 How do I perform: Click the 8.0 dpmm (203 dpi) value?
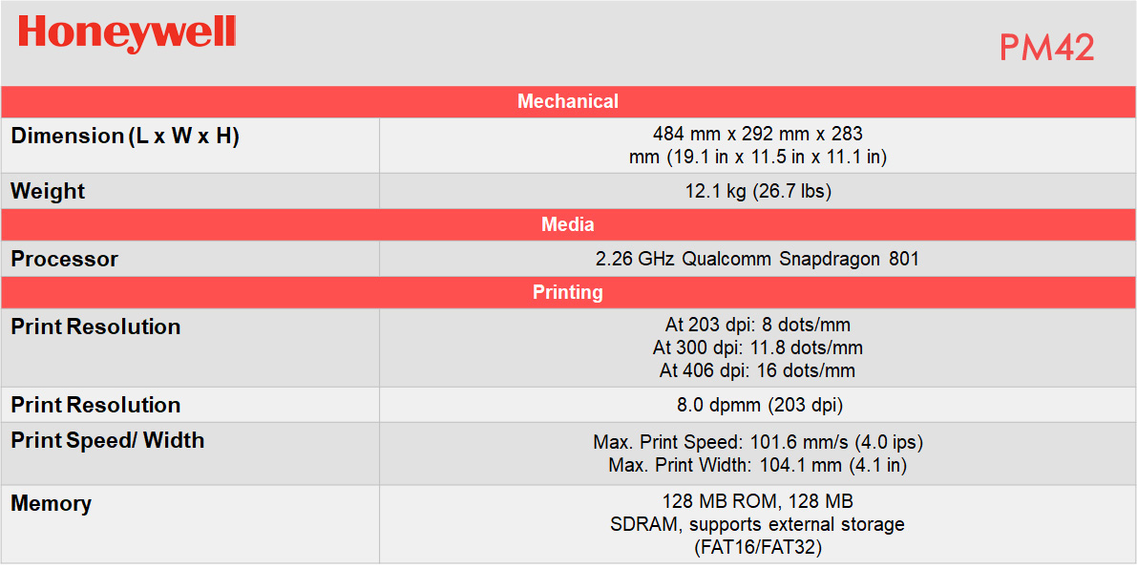click(760, 405)
